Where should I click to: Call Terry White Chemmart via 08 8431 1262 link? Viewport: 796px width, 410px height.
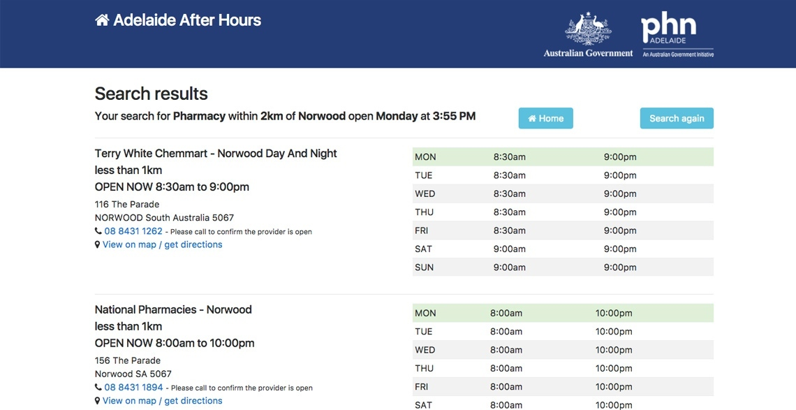click(133, 230)
